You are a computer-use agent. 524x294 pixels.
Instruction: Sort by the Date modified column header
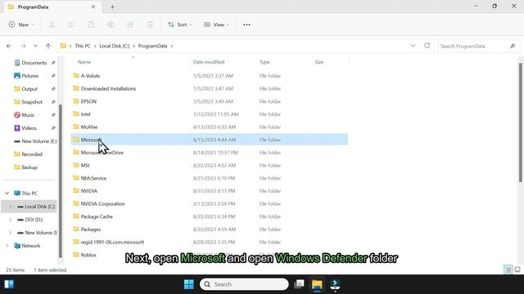(209, 62)
